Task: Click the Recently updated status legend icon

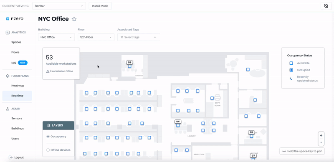Action: pyautogui.click(x=291, y=78)
